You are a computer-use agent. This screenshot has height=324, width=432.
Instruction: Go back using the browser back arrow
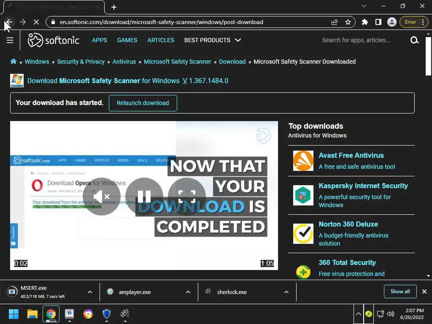pyautogui.click(x=9, y=22)
